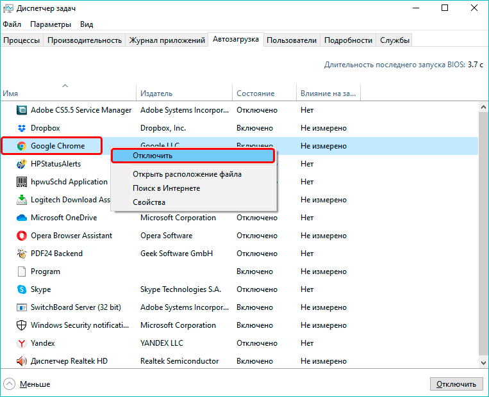Select the Opera Browser Assistant entry

[x=71, y=236]
